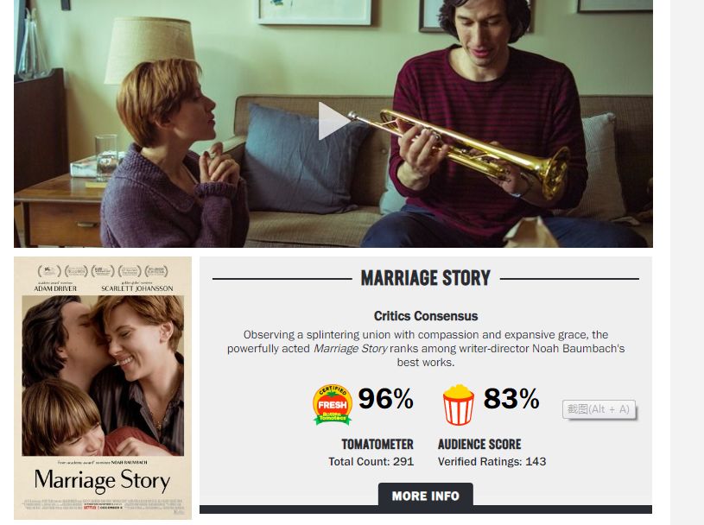This screenshot has width=704, height=525.
Task: Click the MARRIAGE STORY heading title
Action: [x=426, y=278]
